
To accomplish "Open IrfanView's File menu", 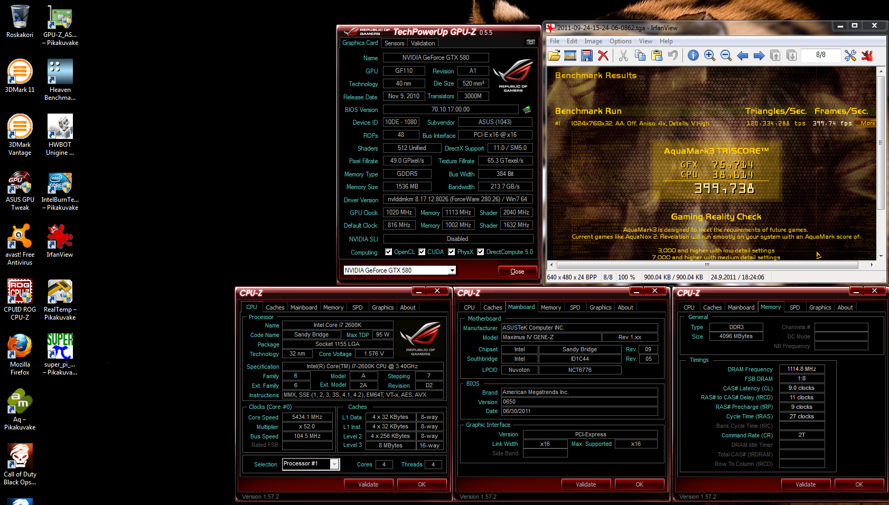I will pos(555,41).
